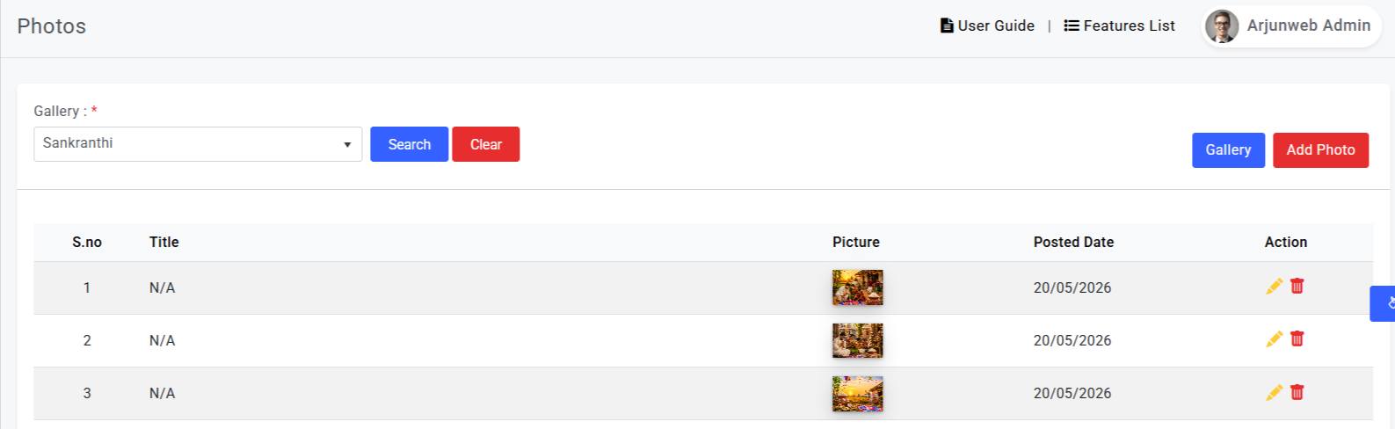Edit photo in row 1 with pencil icon
1395x429 pixels.
[x=1274, y=287]
